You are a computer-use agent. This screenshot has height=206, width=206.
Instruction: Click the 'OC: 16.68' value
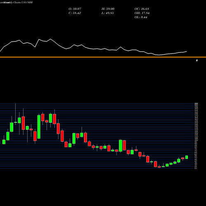[x=142, y=9]
